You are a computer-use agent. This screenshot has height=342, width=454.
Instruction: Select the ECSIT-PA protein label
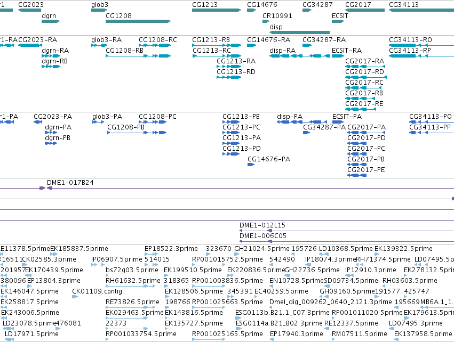pyautogui.click(x=347, y=117)
